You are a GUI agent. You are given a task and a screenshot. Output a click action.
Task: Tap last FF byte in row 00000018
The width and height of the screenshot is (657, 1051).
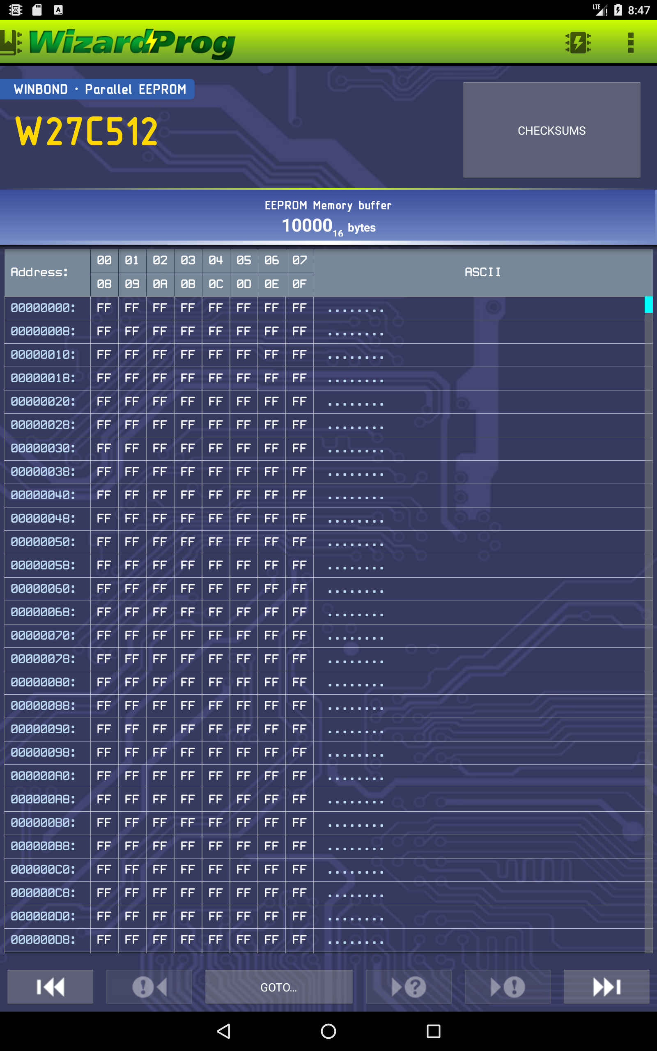coord(299,378)
